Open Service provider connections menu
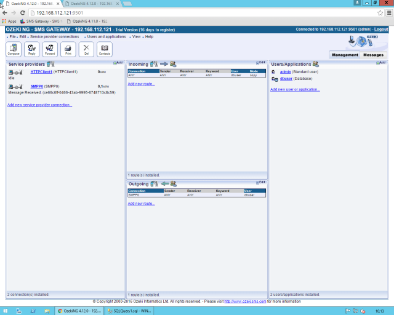 click(55, 37)
